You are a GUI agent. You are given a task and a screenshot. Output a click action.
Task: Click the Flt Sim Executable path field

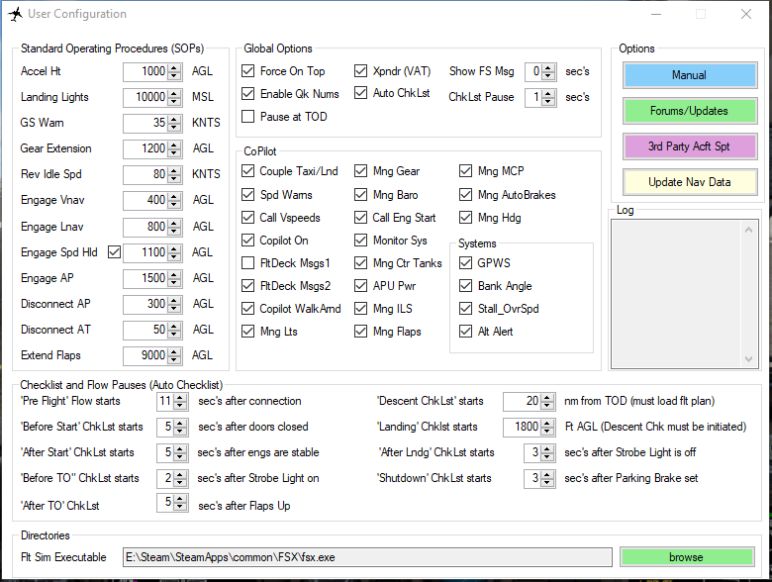click(x=367, y=557)
